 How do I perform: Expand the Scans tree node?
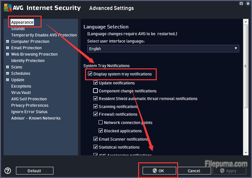(x=7, y=67)
